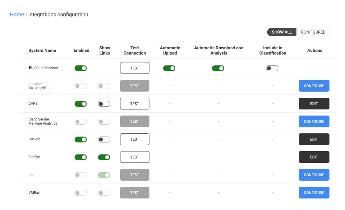Switch to the SHOW ALL view
Image resolution: width=345 pixels, height=210 pixels.
(x=282, y=32)
